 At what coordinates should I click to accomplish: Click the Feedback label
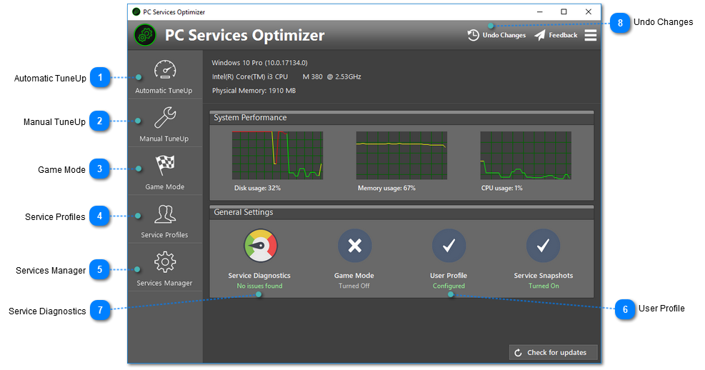point(563,35)
